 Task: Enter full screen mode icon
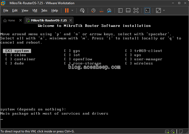(x=136, y=10)
